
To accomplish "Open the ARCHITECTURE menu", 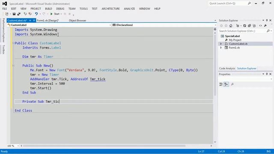I will 110,9.
